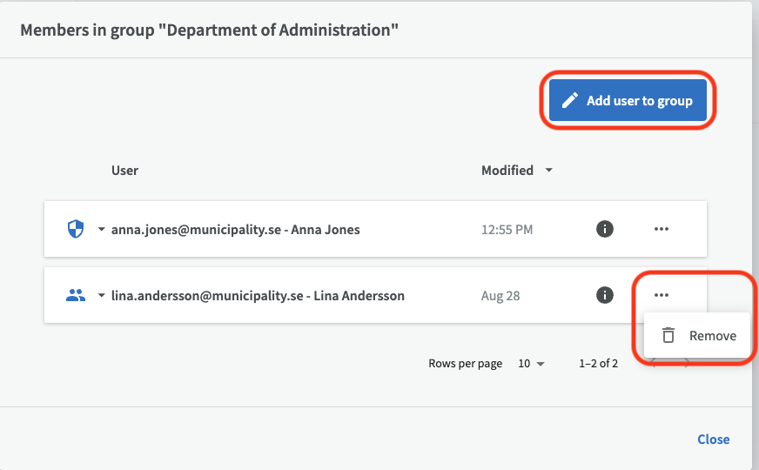Choose Remove from the context menu
Image resolution: width=759 pixels, height=470 pixels.
tap(699, 336)
